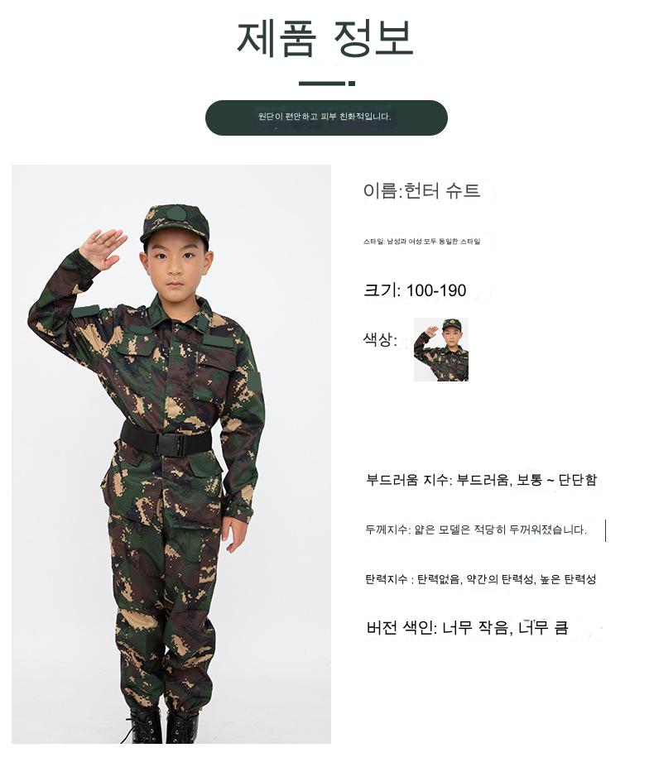Image resolution: width=654 pixels, height=767 pixels.
Task: Click the 버전 색인 version index line
Action: coord(467,628)
